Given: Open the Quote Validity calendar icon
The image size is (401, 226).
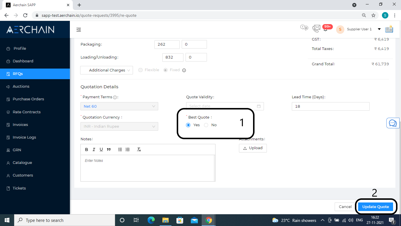Looking at the screenshot, I should pyautogui.click(x=259, y=106).
